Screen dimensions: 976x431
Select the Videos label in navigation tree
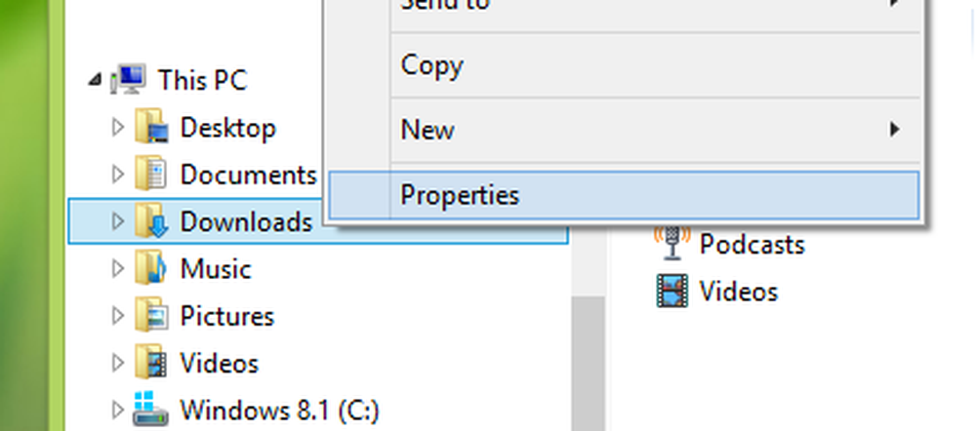coord(219,363)
